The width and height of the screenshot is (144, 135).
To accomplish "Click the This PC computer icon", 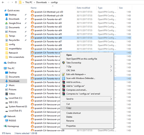I will pyautogui.click(x=5, y=68).
